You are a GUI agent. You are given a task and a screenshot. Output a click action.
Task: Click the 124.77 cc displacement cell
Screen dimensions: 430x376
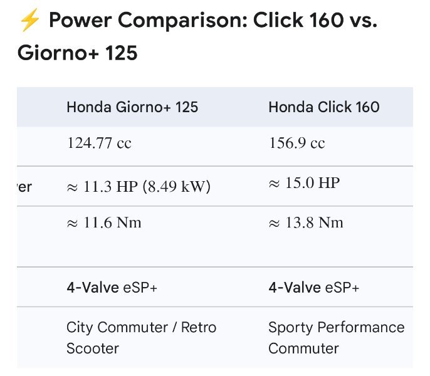(x=99, y=144)
